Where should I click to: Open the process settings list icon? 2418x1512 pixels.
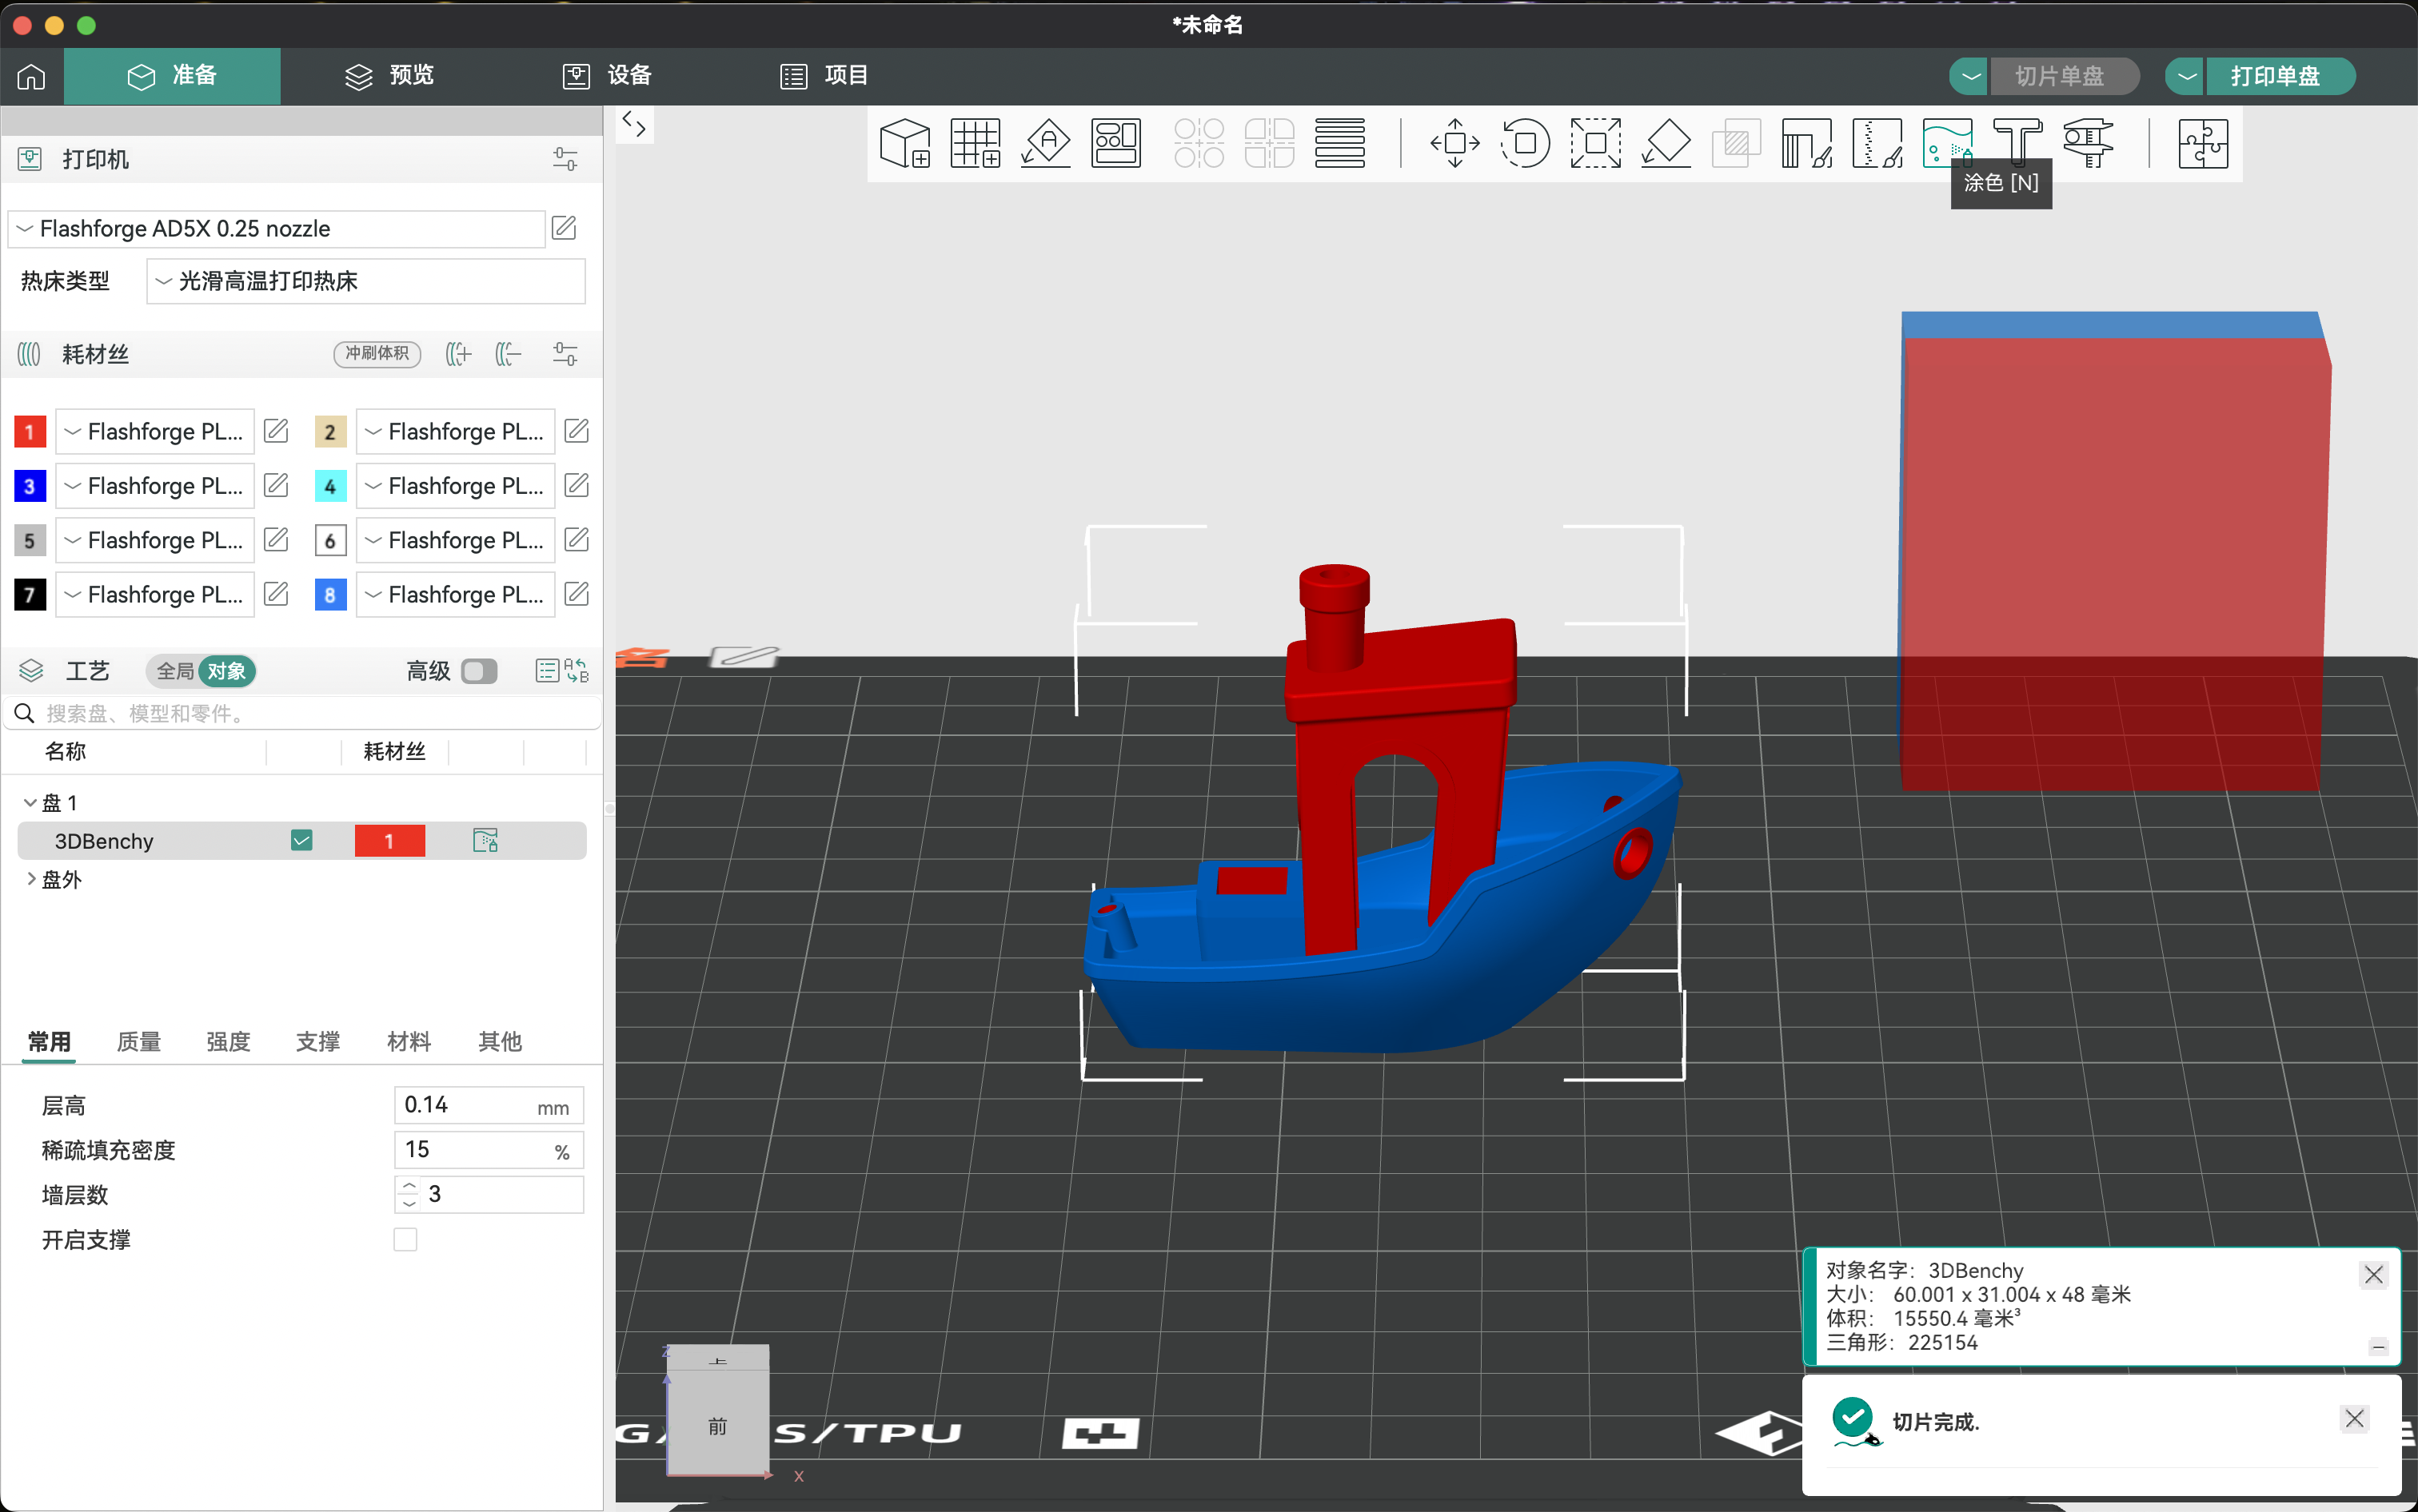[547, 670]
